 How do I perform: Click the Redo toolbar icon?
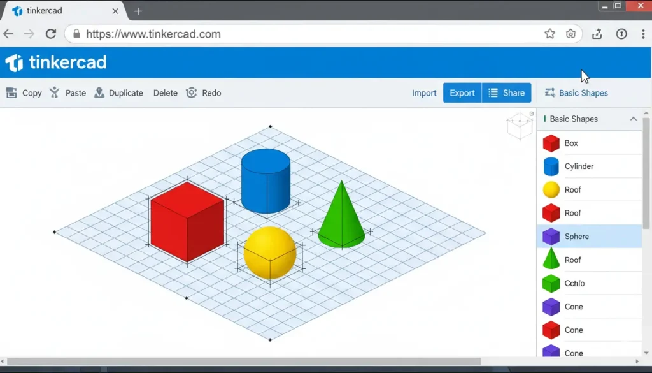click(191, 93)
